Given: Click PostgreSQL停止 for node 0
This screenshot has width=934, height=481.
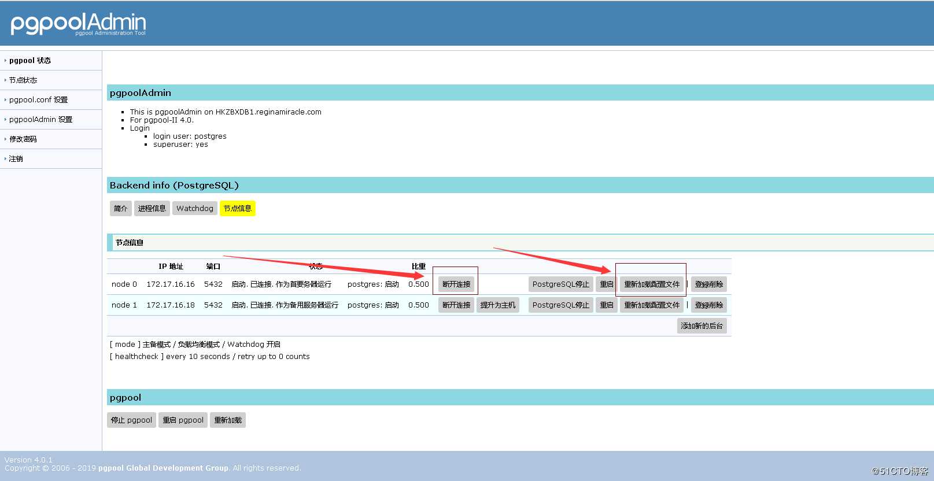Looking at the screenshot, I should [x=560, y=284].
